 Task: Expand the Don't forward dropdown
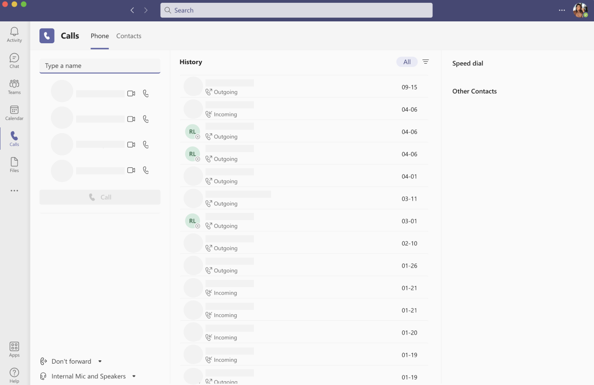(100, 361)
